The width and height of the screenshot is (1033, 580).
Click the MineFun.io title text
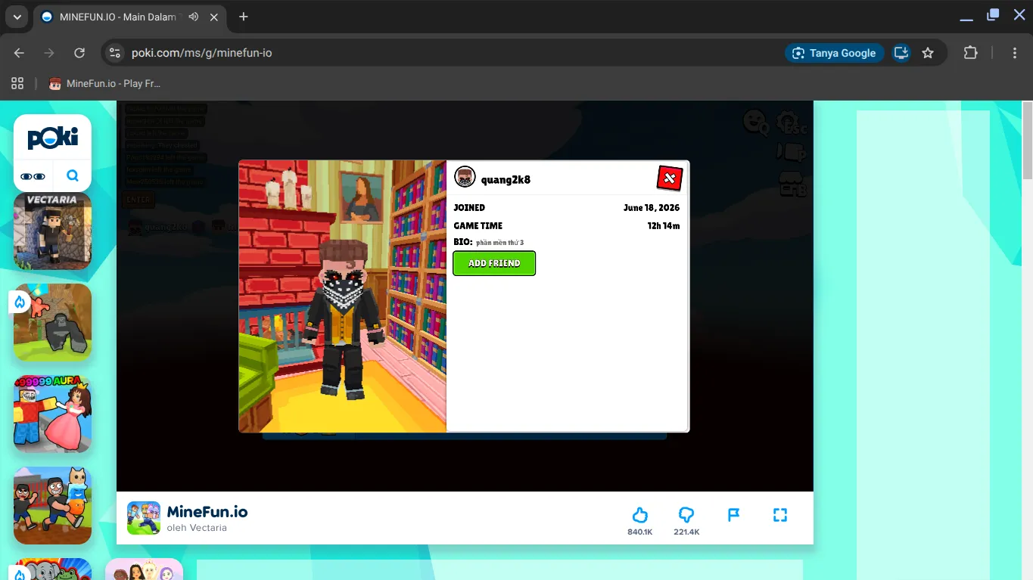[207, 512]
